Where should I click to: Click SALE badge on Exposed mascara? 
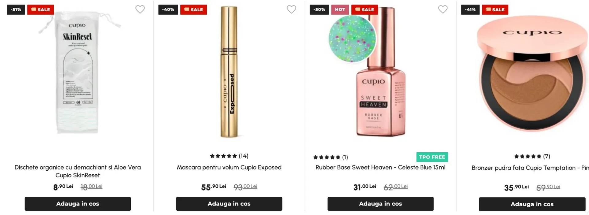[194, 9]
